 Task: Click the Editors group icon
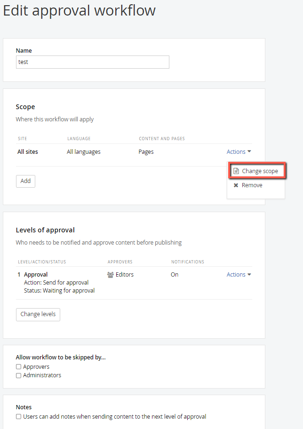tap(110, 275)
